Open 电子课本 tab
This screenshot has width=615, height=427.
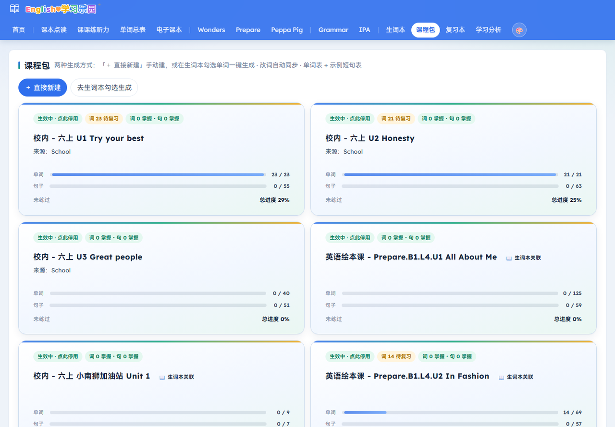click(x=169, y=30)
